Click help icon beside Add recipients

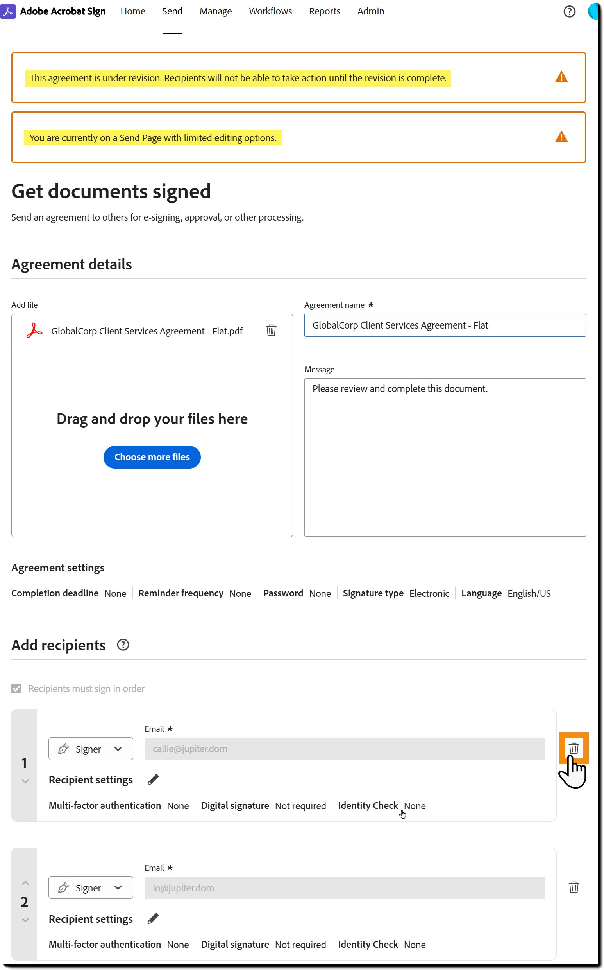[x=123, y=645]
